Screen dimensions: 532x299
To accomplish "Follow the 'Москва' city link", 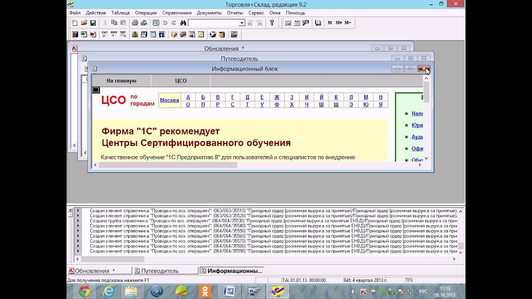I will pyautogui.click(x=170, y=100).
